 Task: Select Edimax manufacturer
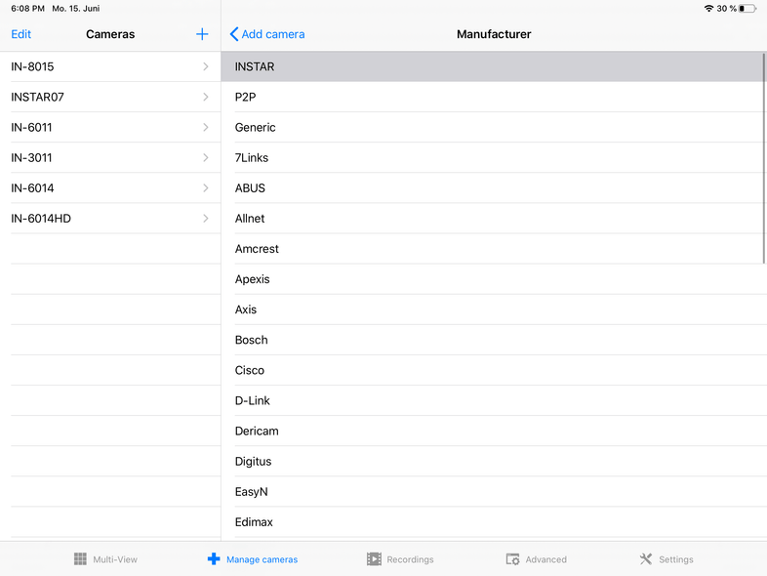coord(494,521)
